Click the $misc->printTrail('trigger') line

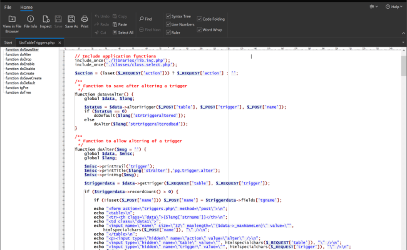coord(119,166)
